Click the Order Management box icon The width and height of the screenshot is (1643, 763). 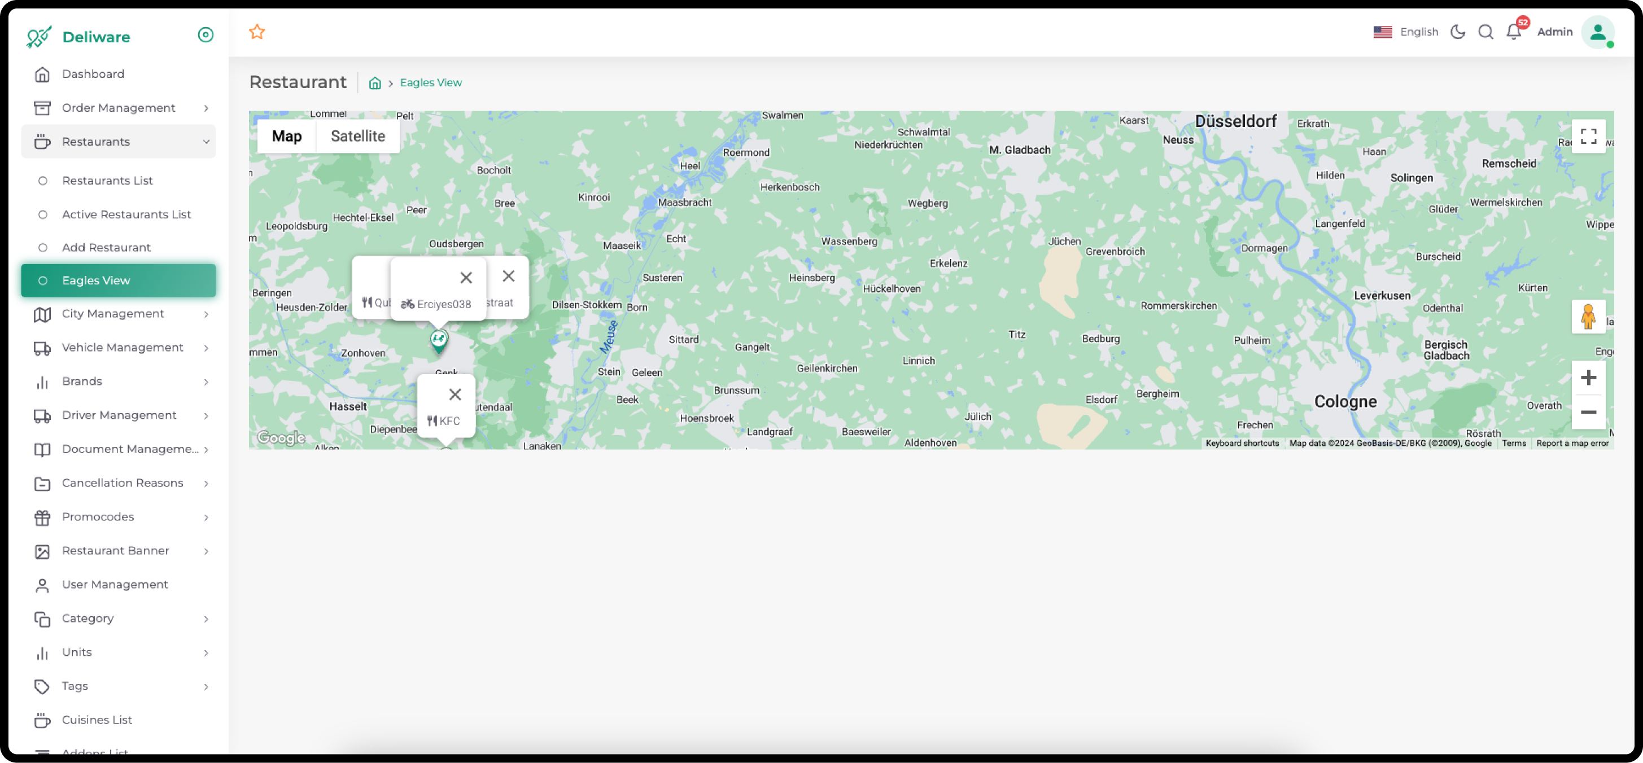coord(42,108)
